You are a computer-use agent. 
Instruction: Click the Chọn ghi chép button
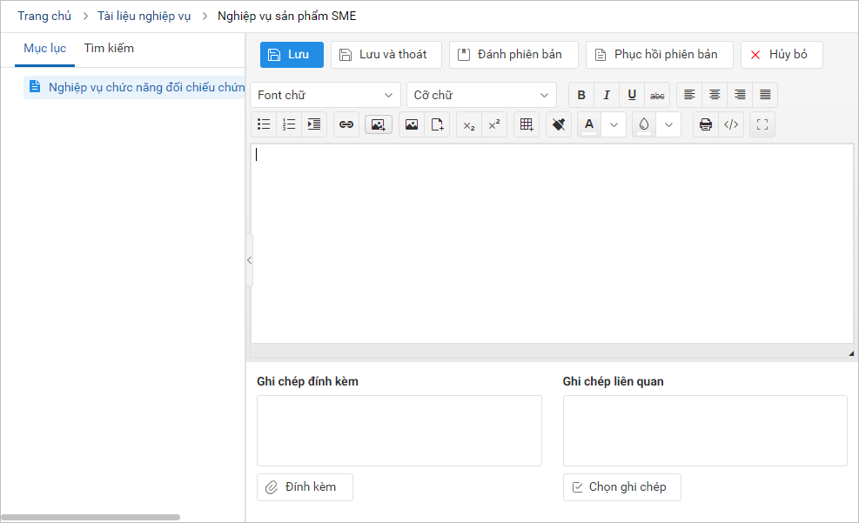[x=622, y=487]
